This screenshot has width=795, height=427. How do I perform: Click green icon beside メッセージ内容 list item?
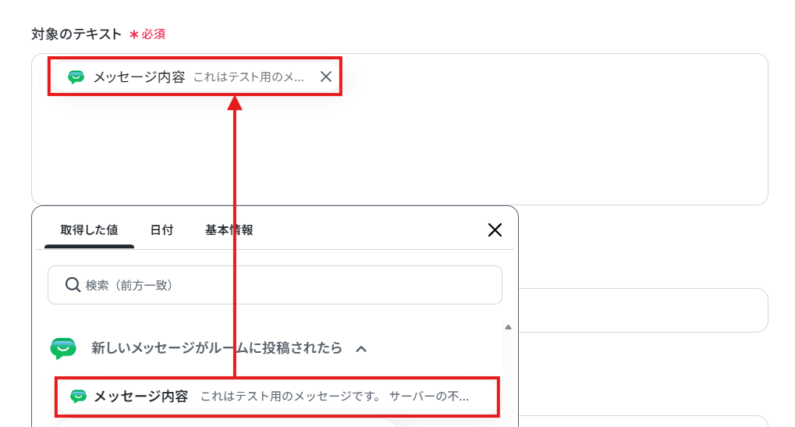coord(78,397)
